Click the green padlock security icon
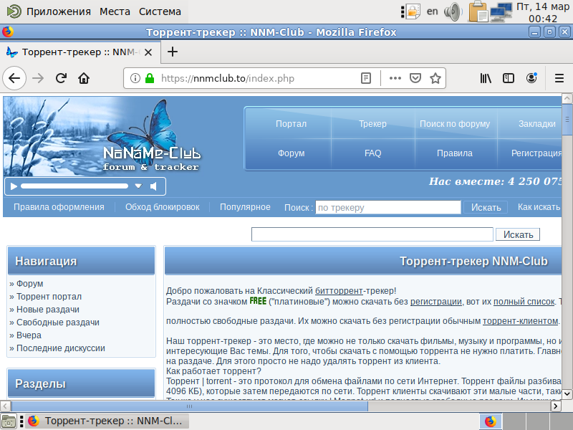This screenshot has width=573, height=430. click(150, 78)
